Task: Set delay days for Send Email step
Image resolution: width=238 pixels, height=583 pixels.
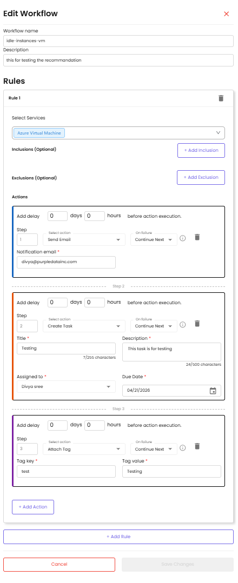Action: coord(58,216)
